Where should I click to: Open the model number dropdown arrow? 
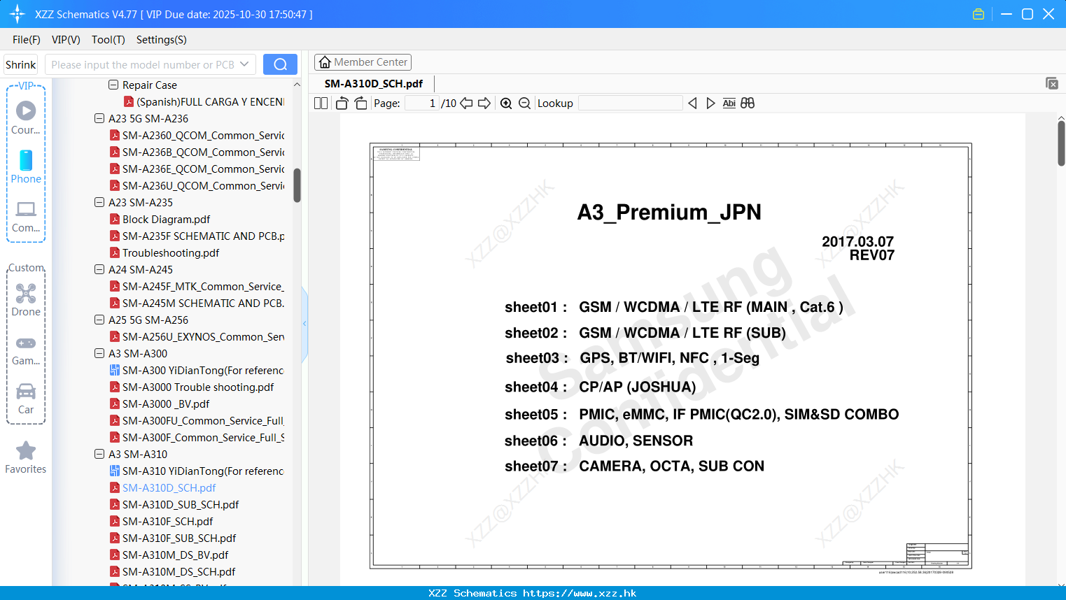[x=244, y=64]
